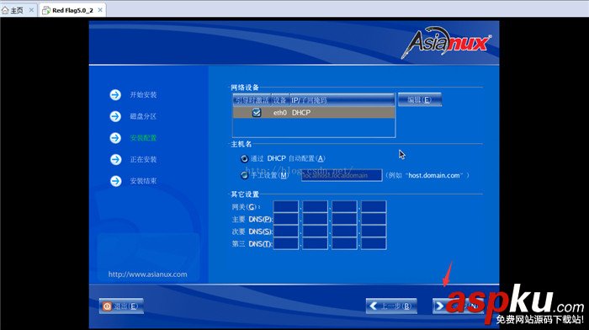The height and width of the screenshot is (330, 589).
Task: Select manual hostname setting radio
Action: tap(244, 175)
